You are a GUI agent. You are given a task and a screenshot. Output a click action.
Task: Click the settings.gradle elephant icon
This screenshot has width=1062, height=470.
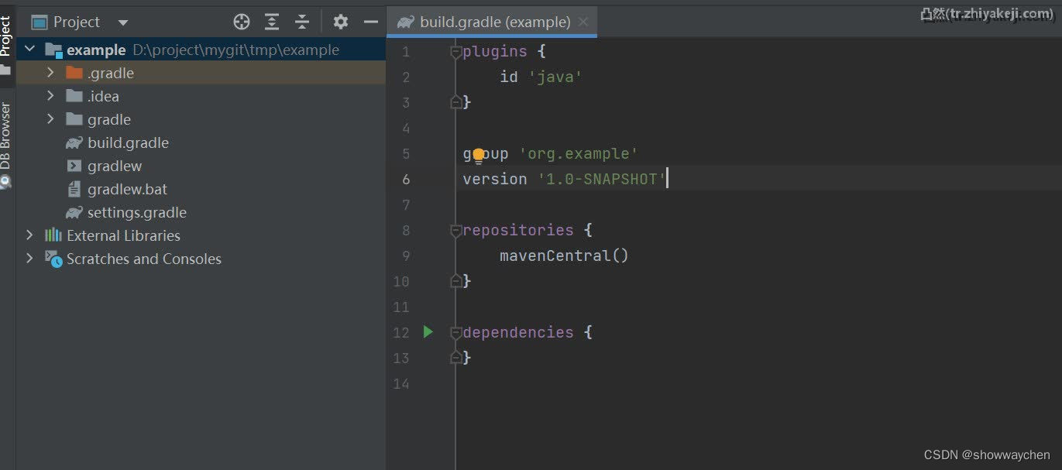point(74,212)
